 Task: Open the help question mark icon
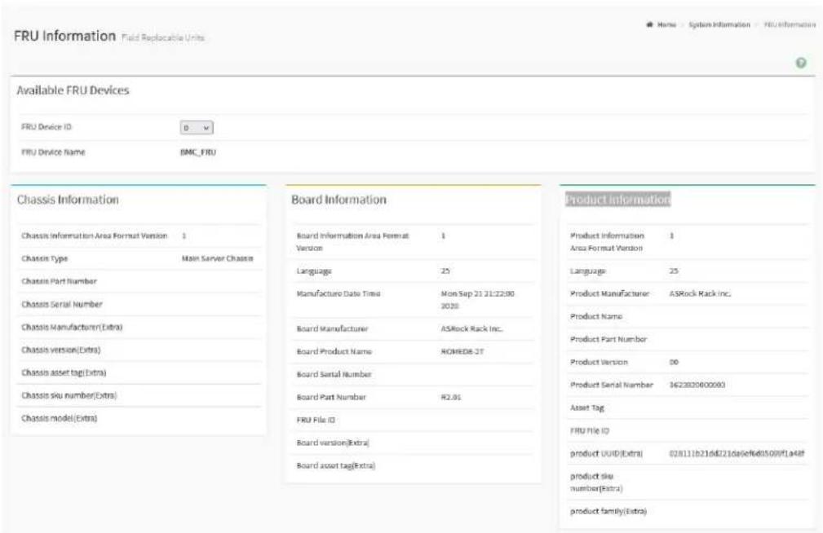click(800, 63)
